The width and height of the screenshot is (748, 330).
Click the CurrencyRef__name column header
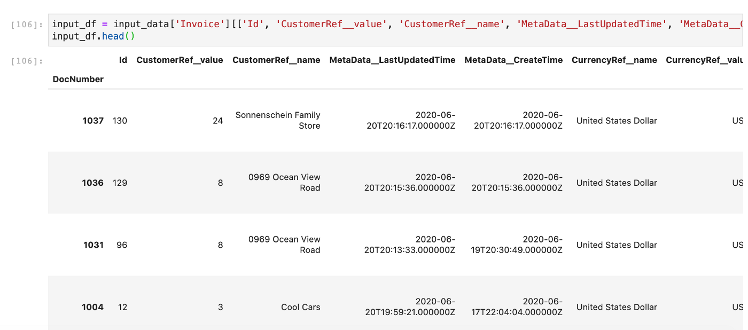point(614,60)
